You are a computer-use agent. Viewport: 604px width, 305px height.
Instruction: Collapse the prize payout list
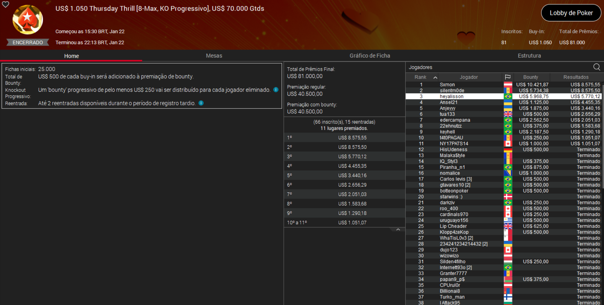pos(398,229)
